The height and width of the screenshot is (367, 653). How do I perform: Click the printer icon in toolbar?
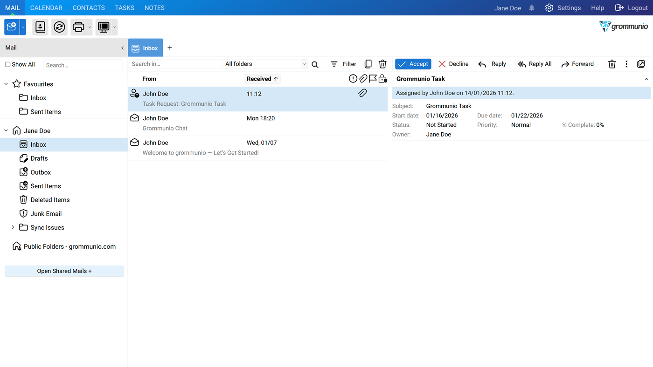(78, 27)
